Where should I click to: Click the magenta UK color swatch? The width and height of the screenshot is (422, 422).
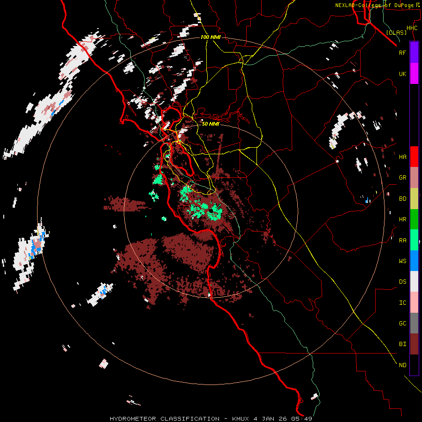[x=414, y=74]
